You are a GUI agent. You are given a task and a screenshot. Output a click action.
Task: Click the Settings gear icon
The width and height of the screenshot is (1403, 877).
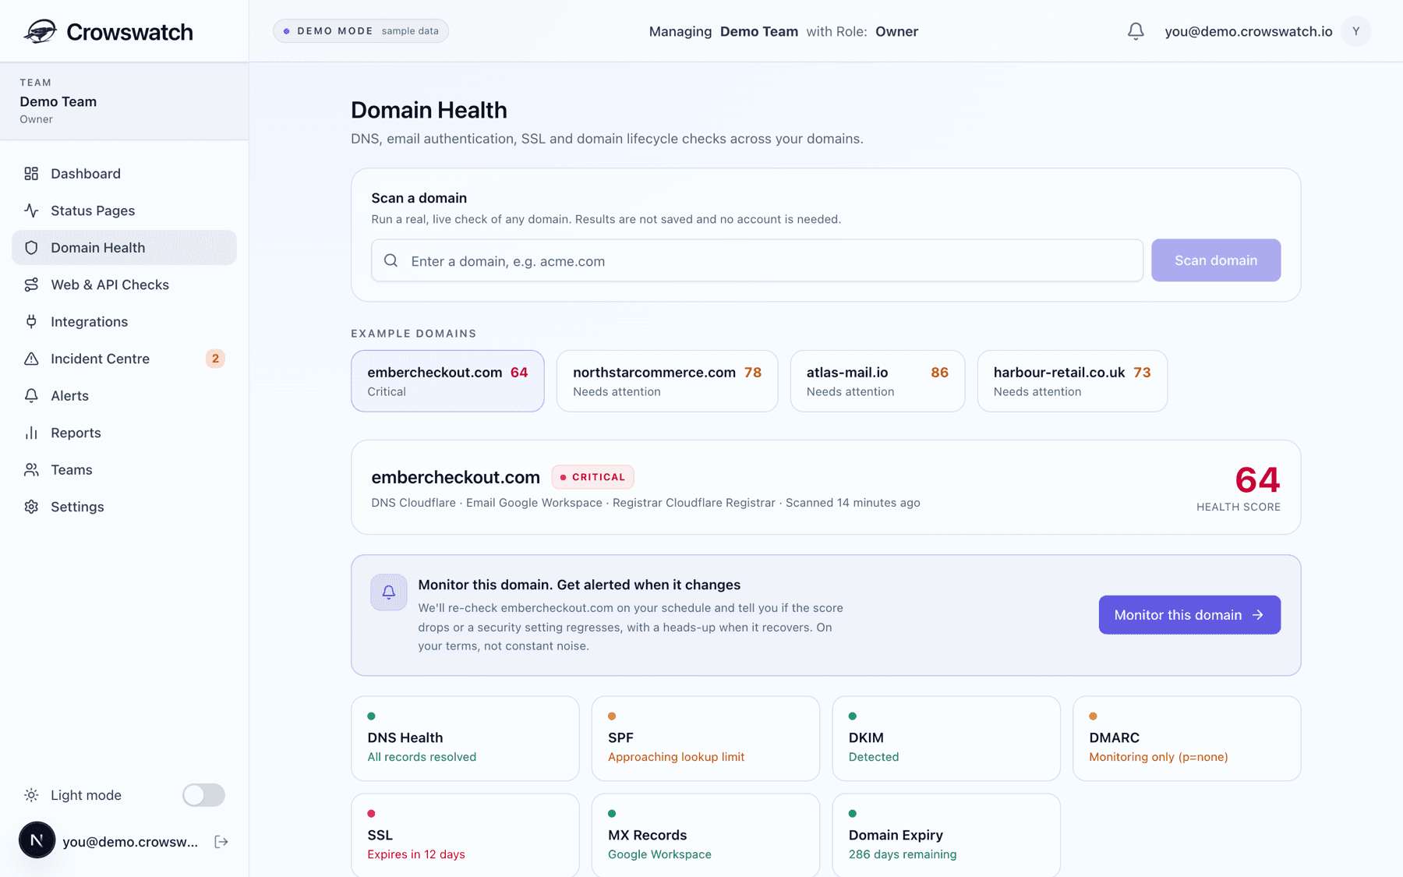point(31,507)
